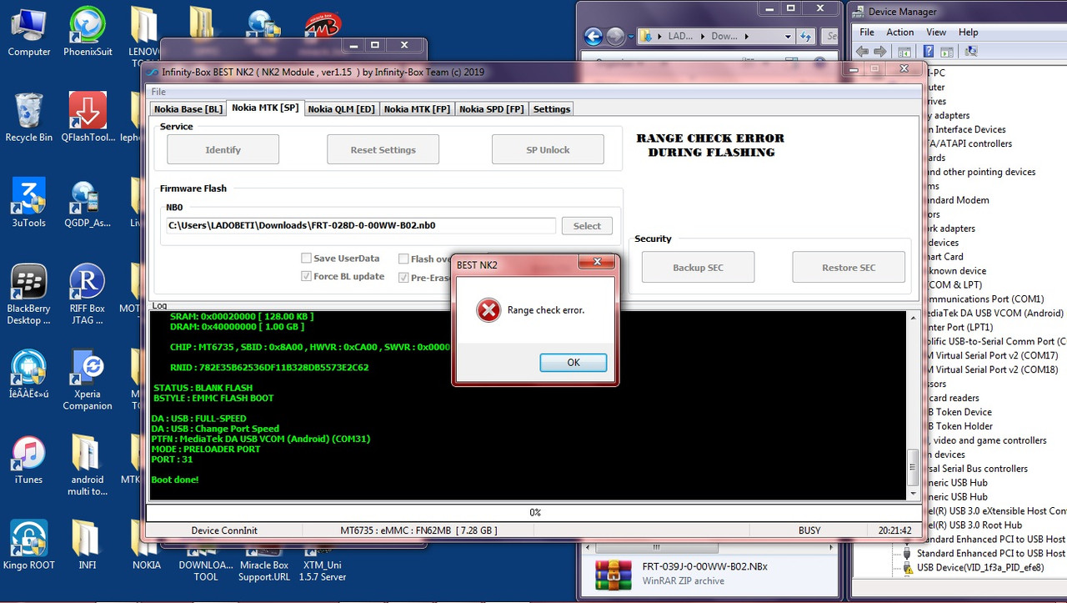Select USB Device(VID_1f3a_PID_efe8) in Device Manager
Screen dimensions: 1067x603
(979, 568)
